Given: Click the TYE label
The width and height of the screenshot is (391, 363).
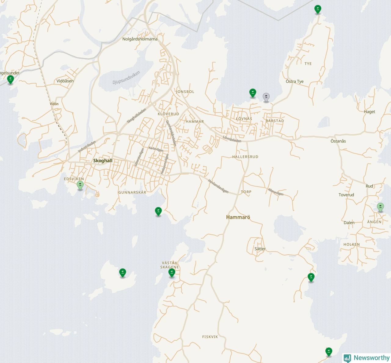Looking at the screenshot, I should tap(308, 64).
